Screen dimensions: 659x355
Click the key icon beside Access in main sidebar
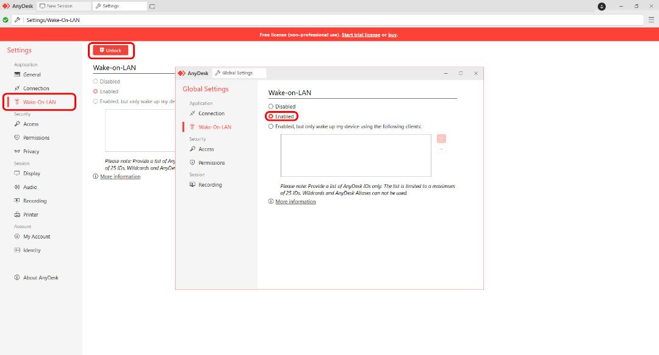(17, 124)
